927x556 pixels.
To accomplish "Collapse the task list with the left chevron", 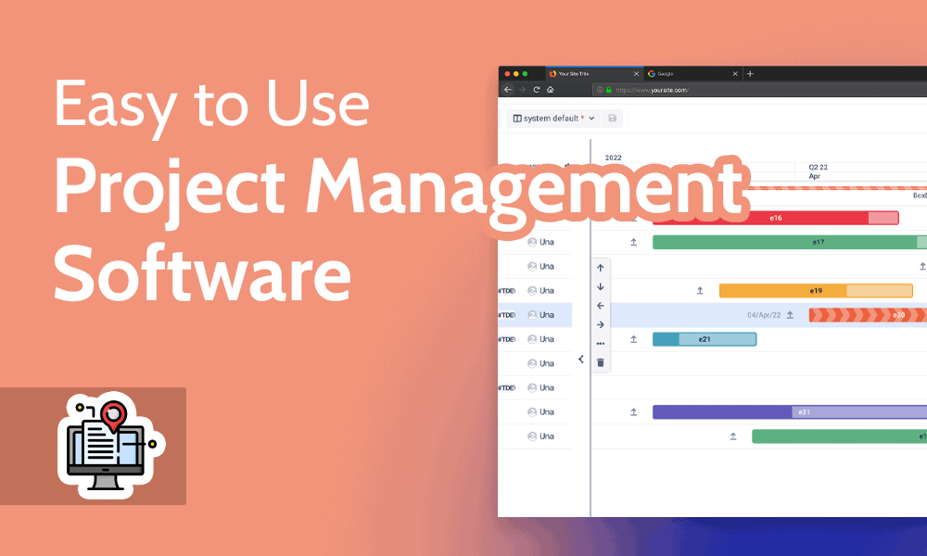I will tap(581, 360).
